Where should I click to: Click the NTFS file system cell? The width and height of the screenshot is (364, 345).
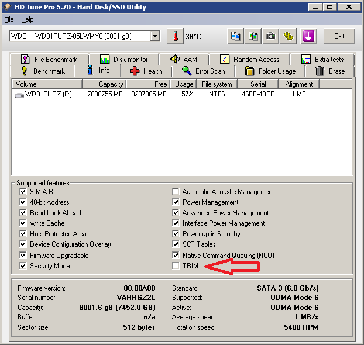click(217, 94)
